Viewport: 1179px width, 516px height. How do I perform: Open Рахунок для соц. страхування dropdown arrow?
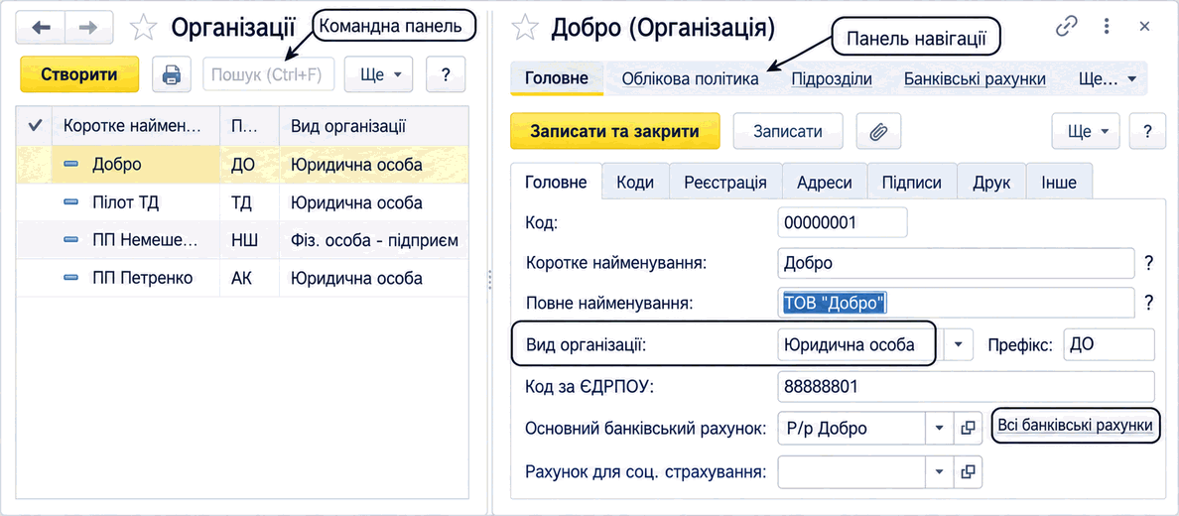(x=939, y=471)
